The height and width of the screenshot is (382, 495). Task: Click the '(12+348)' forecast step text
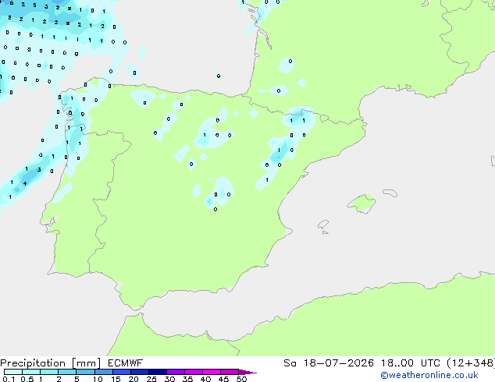(x=471, y=363)
